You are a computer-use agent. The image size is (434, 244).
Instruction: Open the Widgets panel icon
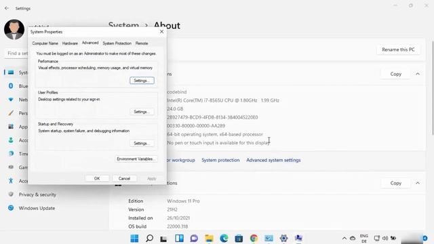(179, 238)
